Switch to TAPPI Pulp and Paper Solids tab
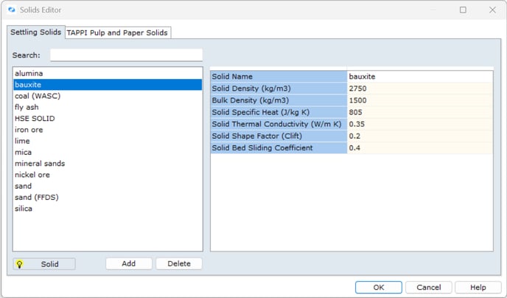Image resolution: width=507 pixels, height=298 pixels. 118,32
